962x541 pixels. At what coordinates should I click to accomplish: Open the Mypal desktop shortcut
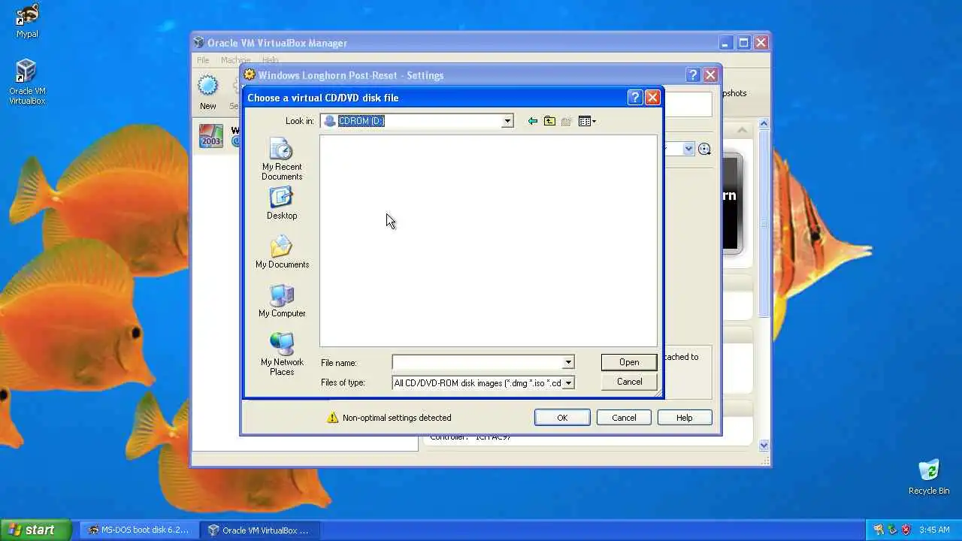coord(27,21)
